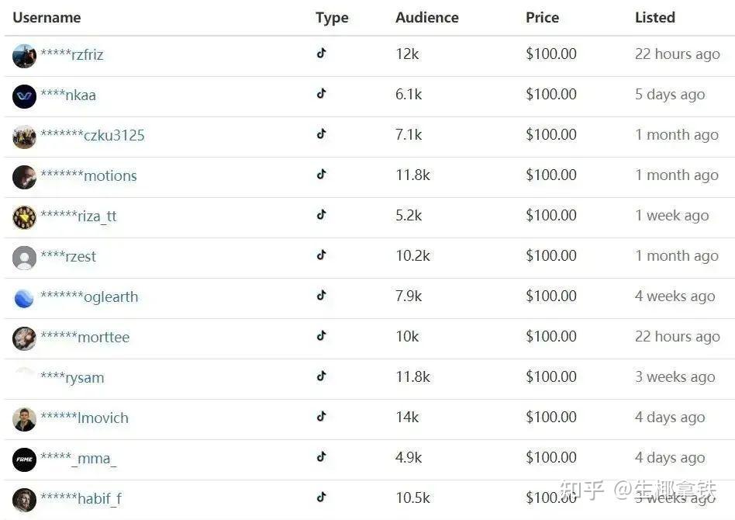Viewport: 735px width, 520px height.
Task: Click the TikTok icon in motions row
Action: (x=321, y=174)
